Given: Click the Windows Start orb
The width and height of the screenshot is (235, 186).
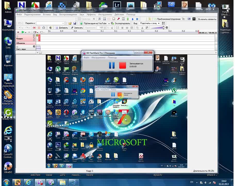Looking at the screenshot, I should pyautogui.click(x=6, y=182).
